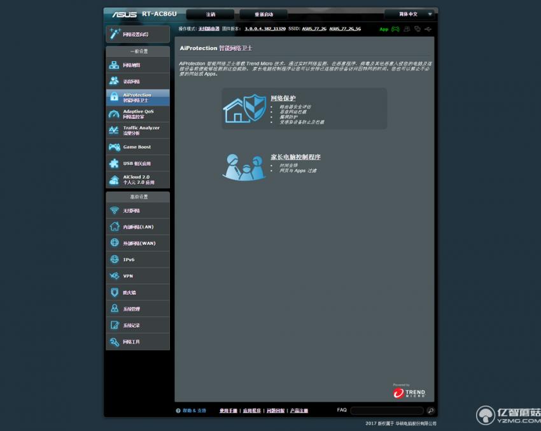Click the Trend Micro logo
541x431 pixels.
[409, 392]
